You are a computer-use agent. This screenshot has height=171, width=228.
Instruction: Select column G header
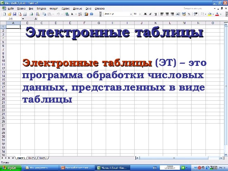[98, 23]
